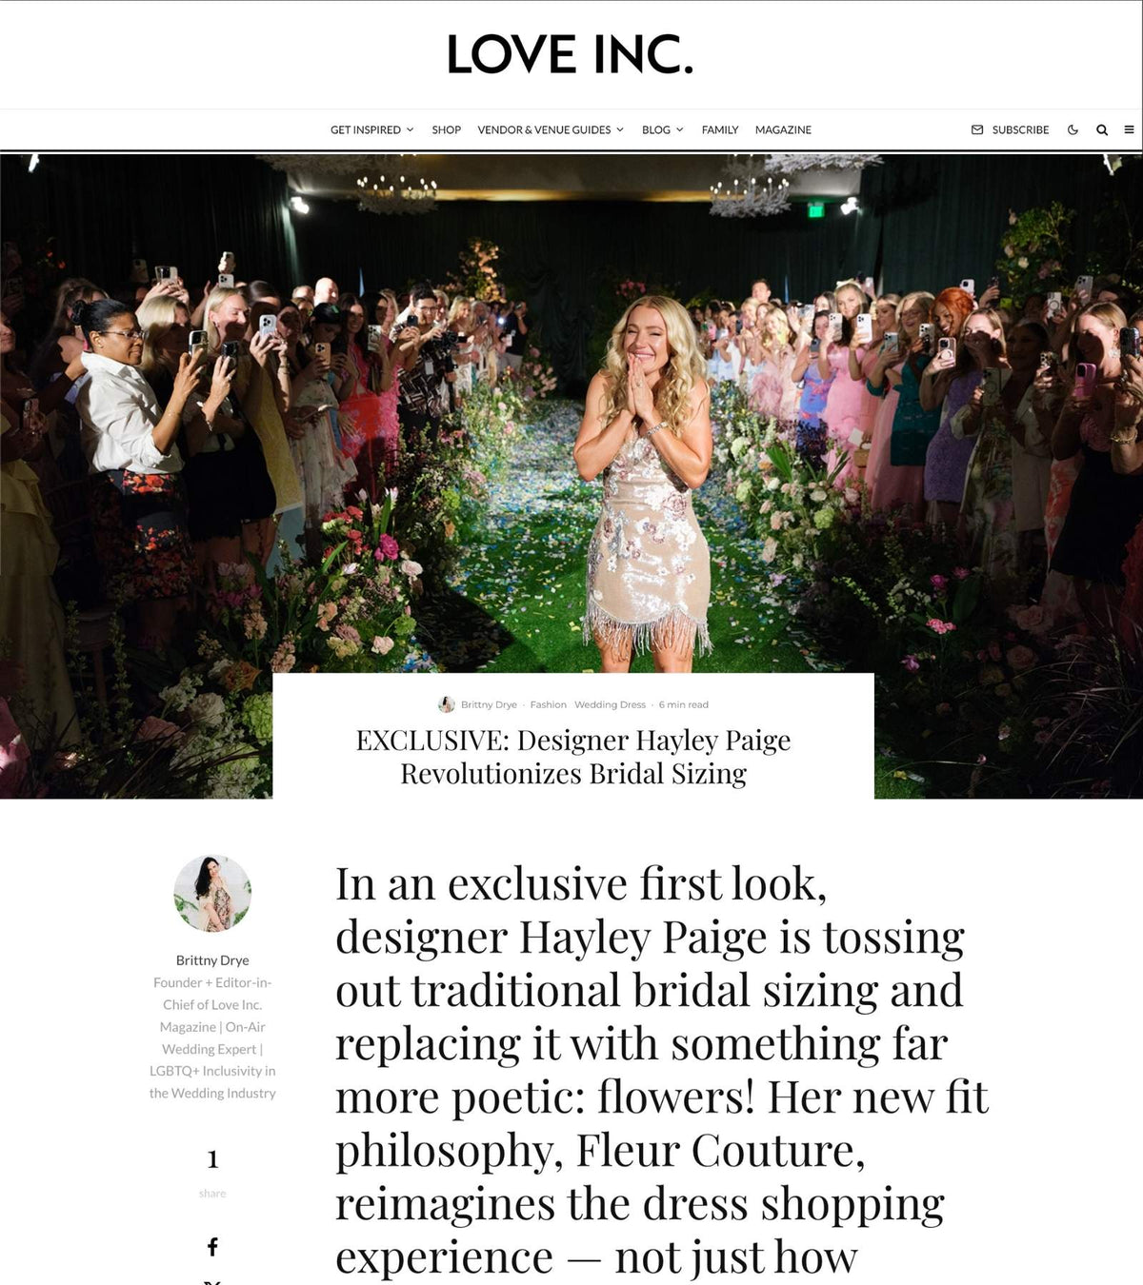Expand the Get Inspired dropdown
Image resolution: width=1143 pixels, height=1285 pixels.
(x=371, y=129)
